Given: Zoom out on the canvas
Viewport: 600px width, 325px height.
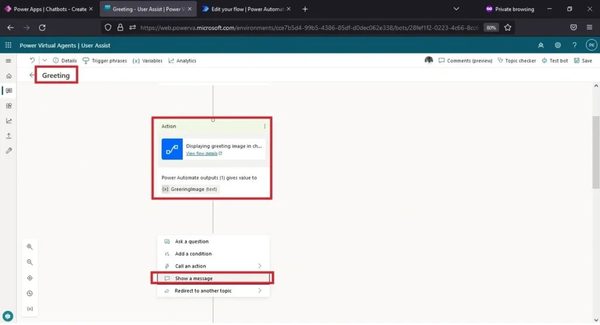Looking at the screenshot, I should tap(30, 262).
